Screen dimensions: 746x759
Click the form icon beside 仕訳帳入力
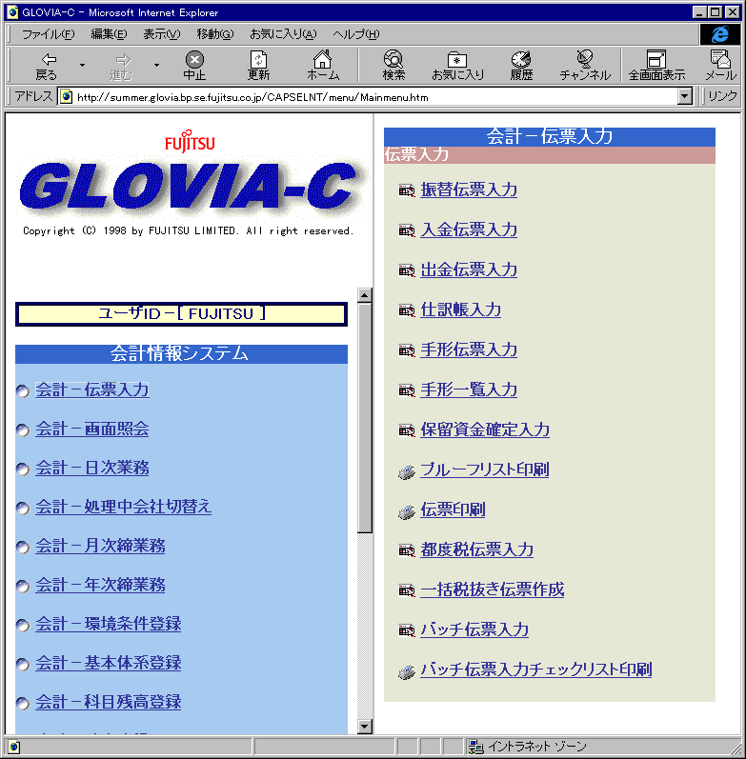(407, 310)
